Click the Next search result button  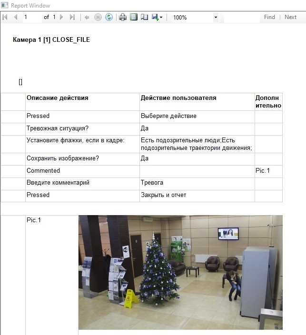point(290,17)
